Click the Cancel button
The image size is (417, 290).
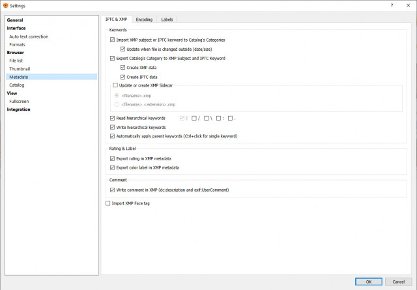398,282
